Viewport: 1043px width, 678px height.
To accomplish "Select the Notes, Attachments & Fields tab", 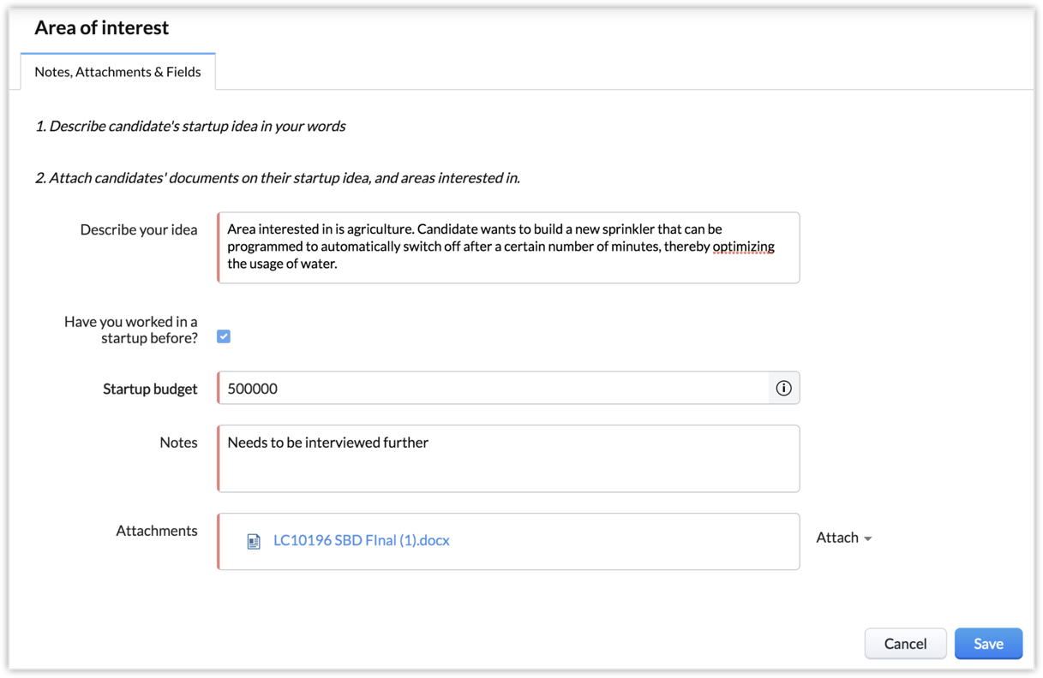I will [117, 72].
